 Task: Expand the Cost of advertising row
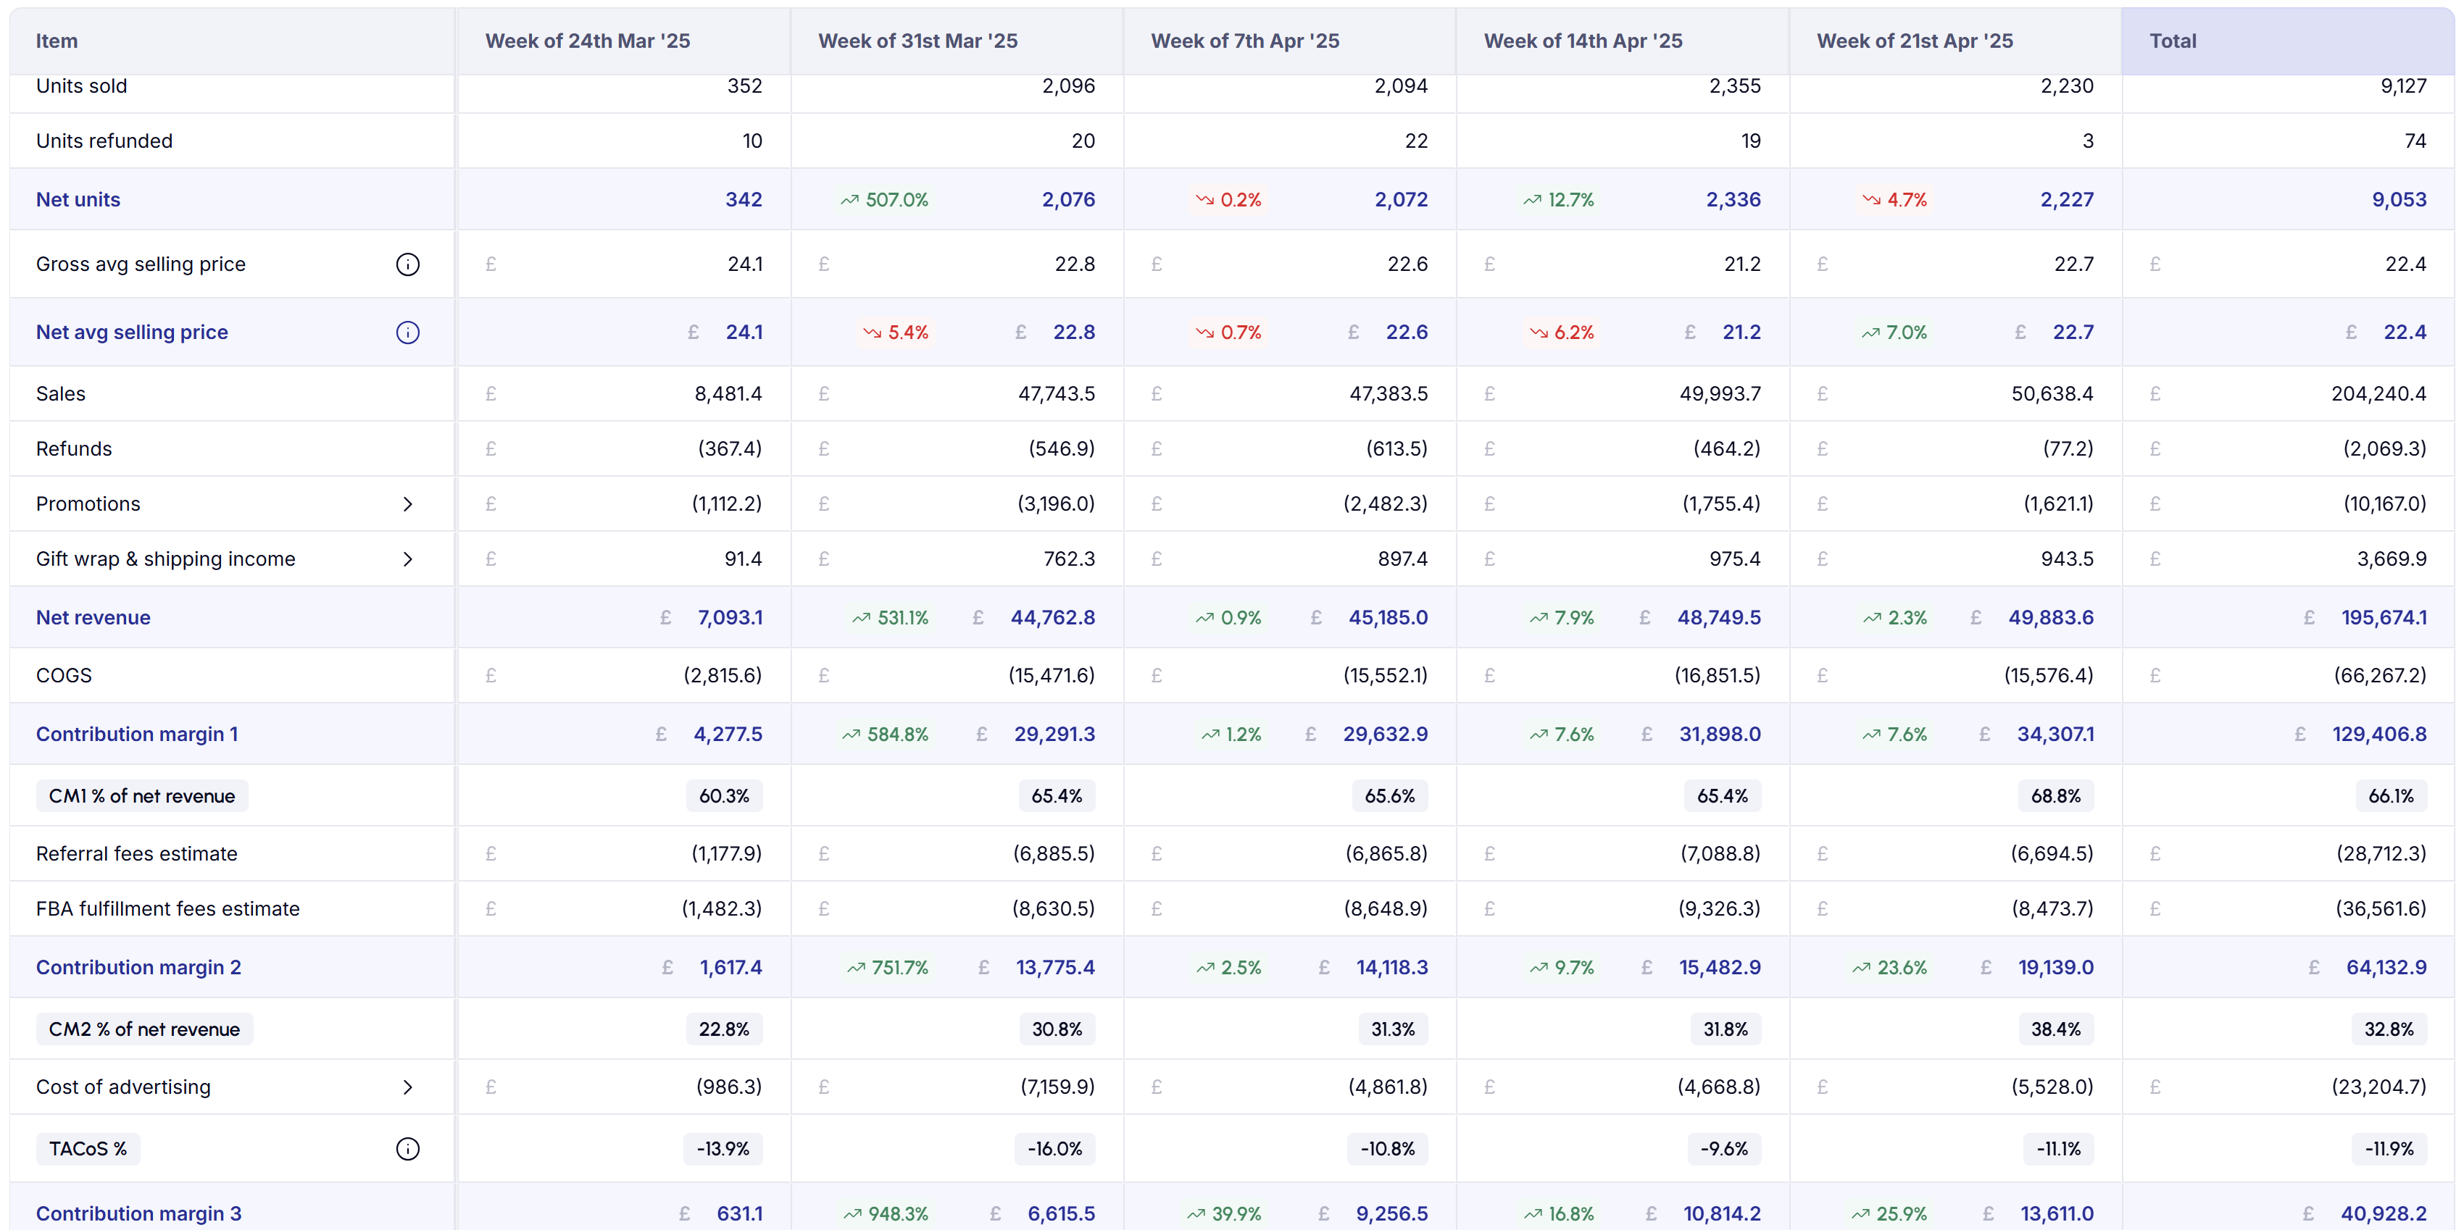click(407, 1087)
